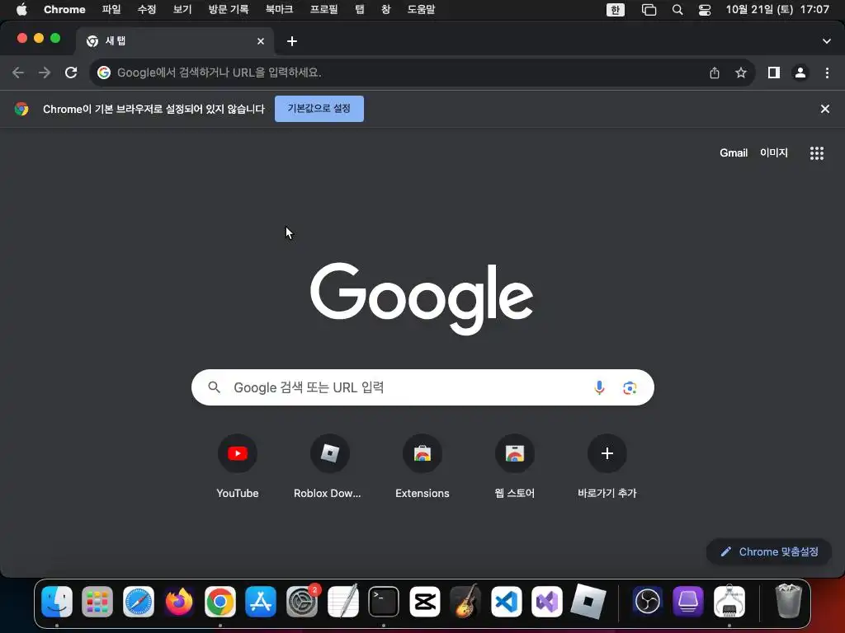Start voice search with microphone
The height and width of the screenshot is (633, 845).
pyautogui.click(x=599, y=387)
